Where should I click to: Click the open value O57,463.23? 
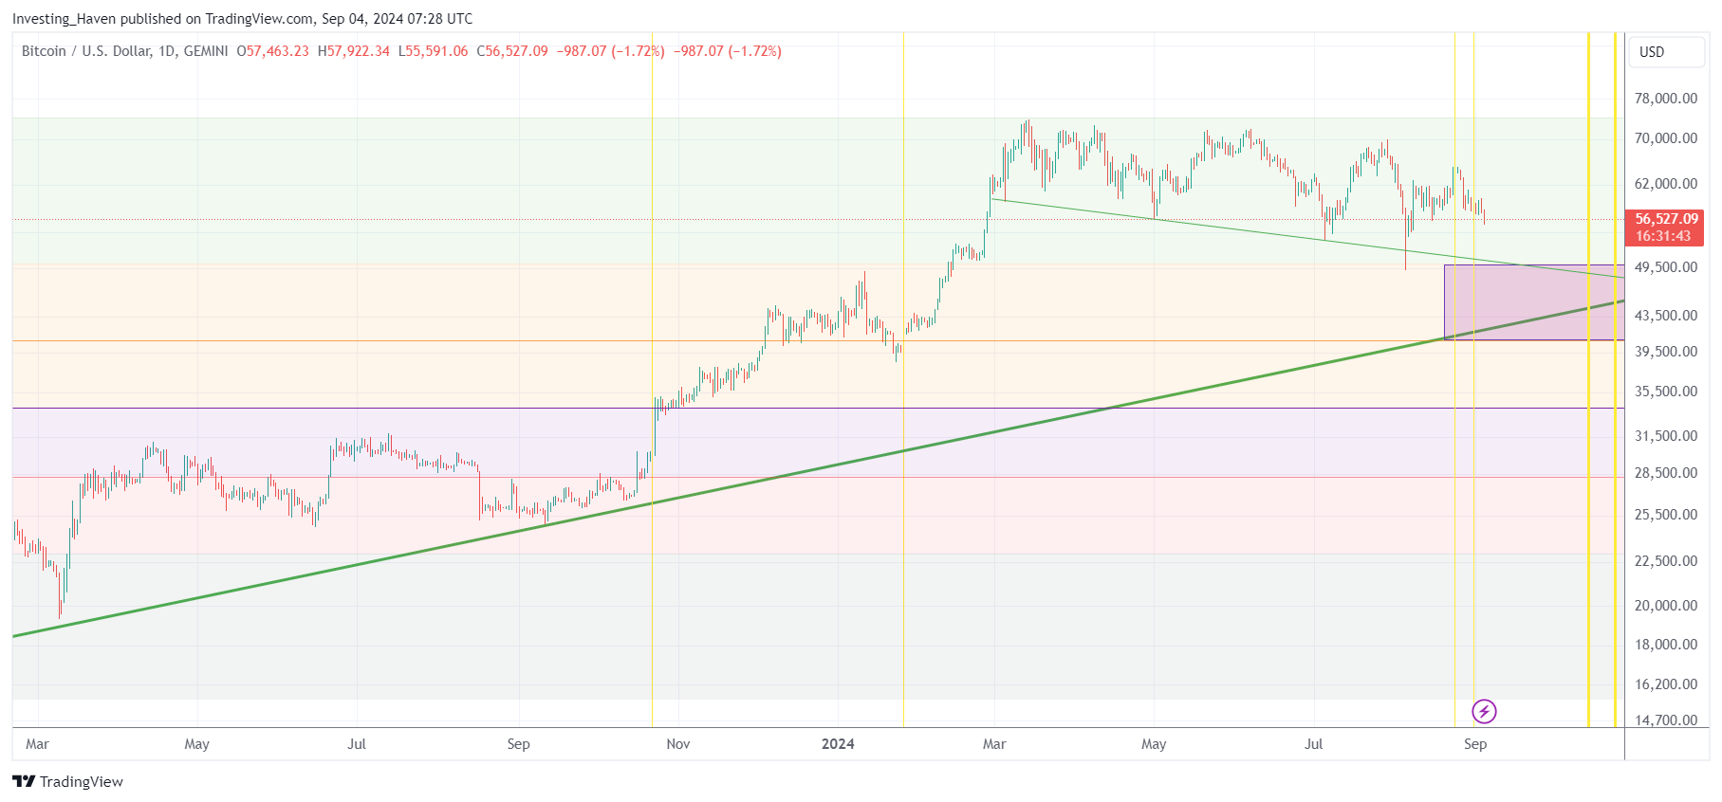[x=272, y=51]
